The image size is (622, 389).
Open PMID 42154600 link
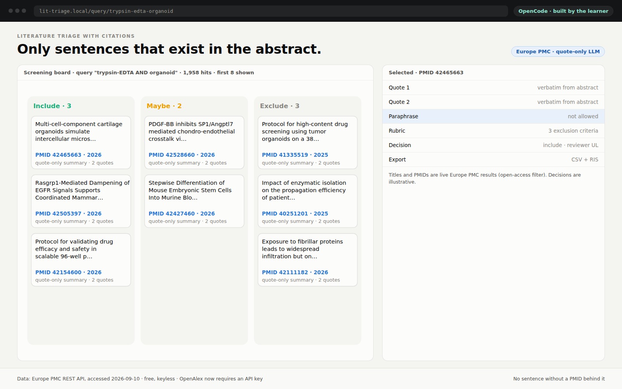click(68, 272)
